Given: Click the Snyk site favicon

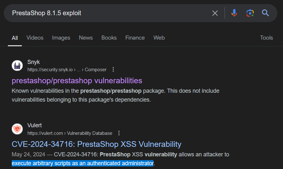Looking at the screenshot, I should (x=17, y=66).
